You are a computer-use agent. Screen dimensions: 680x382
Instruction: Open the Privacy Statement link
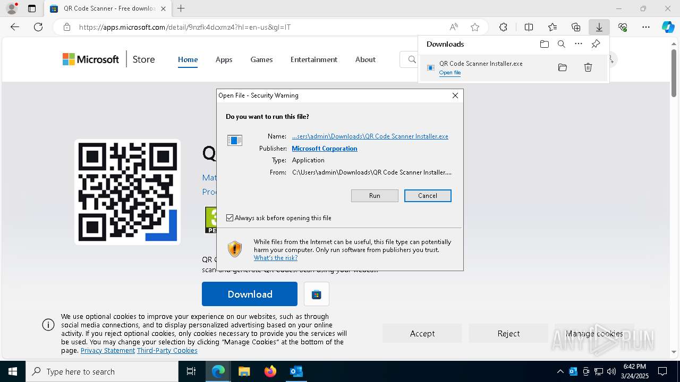(x=108, y=351)
